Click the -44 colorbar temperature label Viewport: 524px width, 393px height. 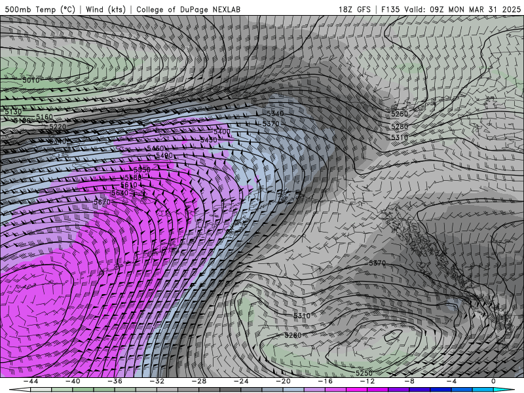click(31, 381)
